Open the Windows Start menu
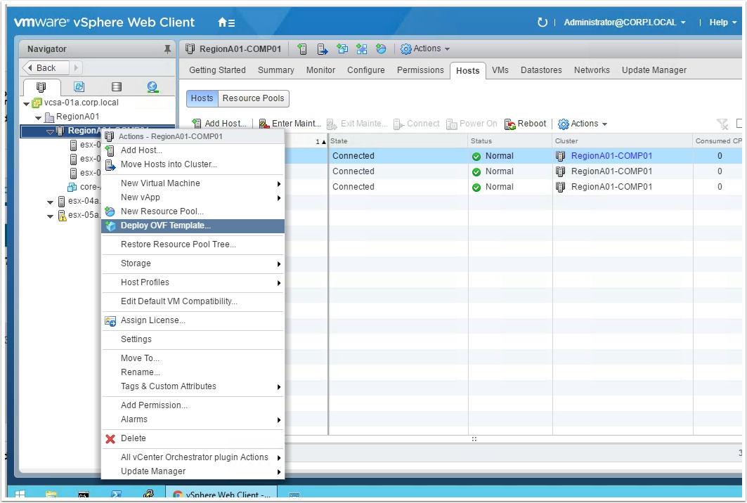 coord(20,495)
